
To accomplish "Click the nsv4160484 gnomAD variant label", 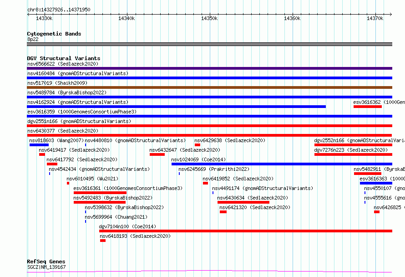I will [78, 73].
